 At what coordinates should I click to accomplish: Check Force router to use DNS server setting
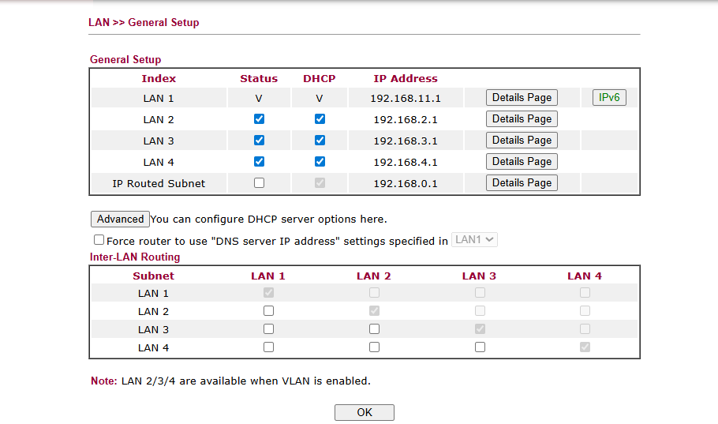(x=99, y=240)
